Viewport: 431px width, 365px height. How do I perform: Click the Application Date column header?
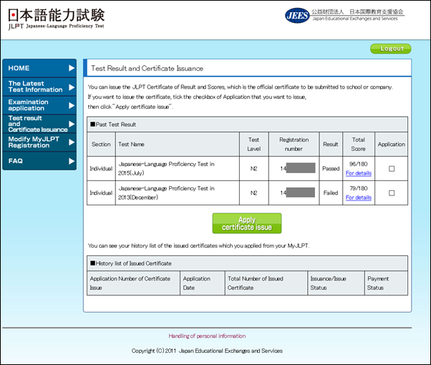(203, 283)
